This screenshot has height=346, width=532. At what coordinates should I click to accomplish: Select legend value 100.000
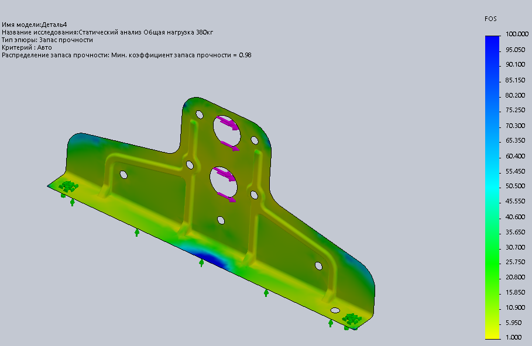coord(517,34)
